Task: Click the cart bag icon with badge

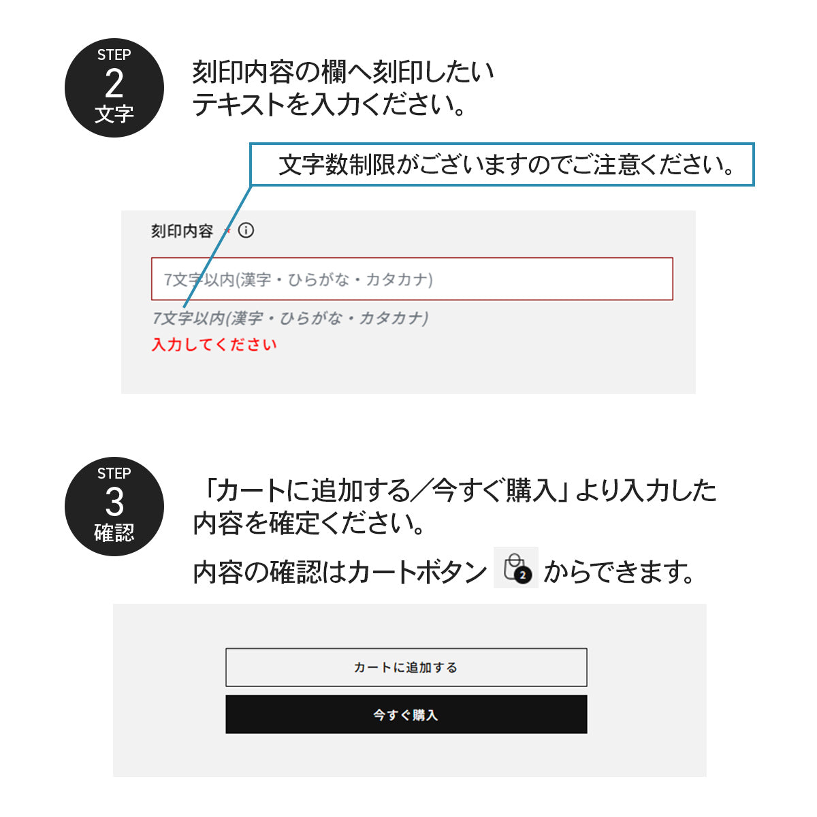Action: click(515, 568)
